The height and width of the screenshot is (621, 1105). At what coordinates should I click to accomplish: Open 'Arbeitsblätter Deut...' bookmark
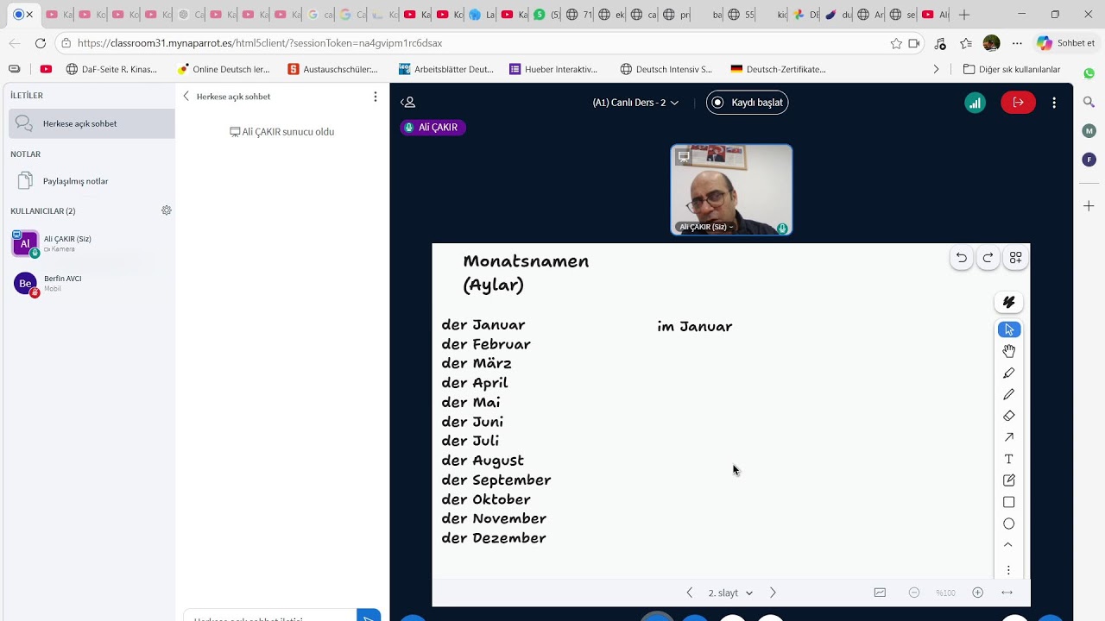[x=446, y=69]
